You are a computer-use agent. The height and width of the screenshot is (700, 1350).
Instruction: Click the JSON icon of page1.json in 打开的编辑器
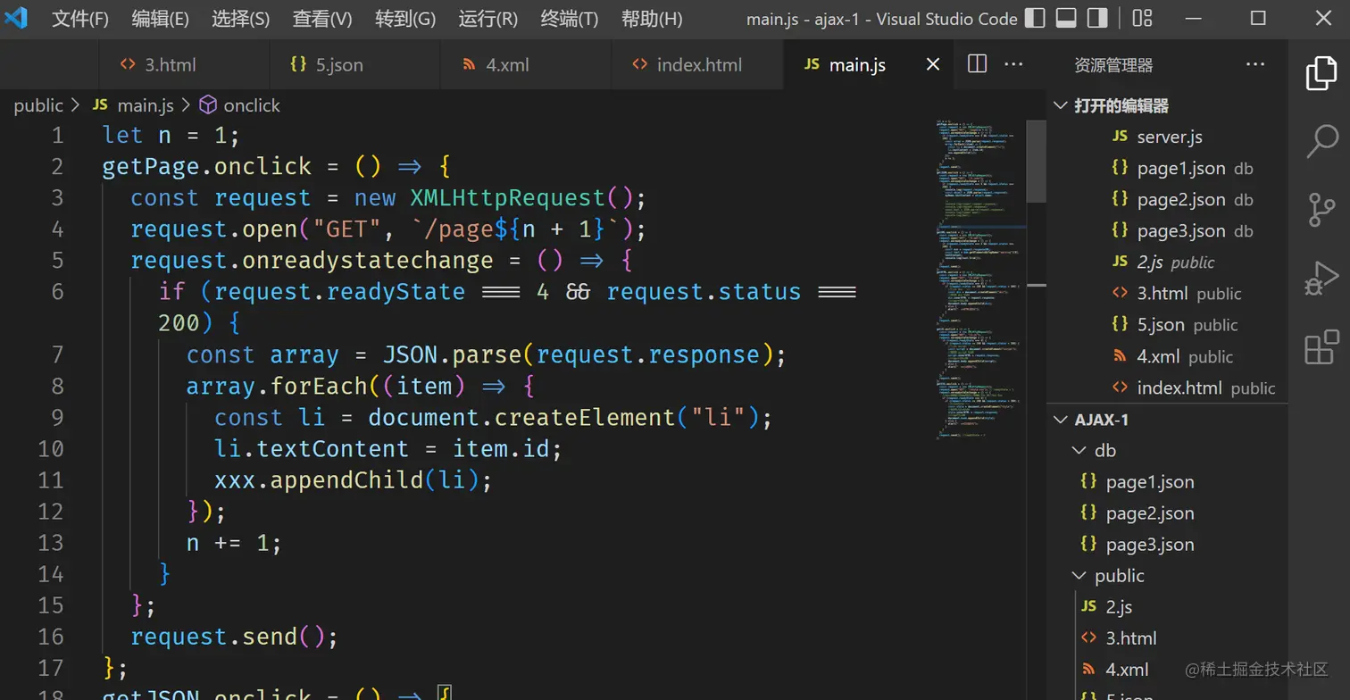[x=1120, y=168]
